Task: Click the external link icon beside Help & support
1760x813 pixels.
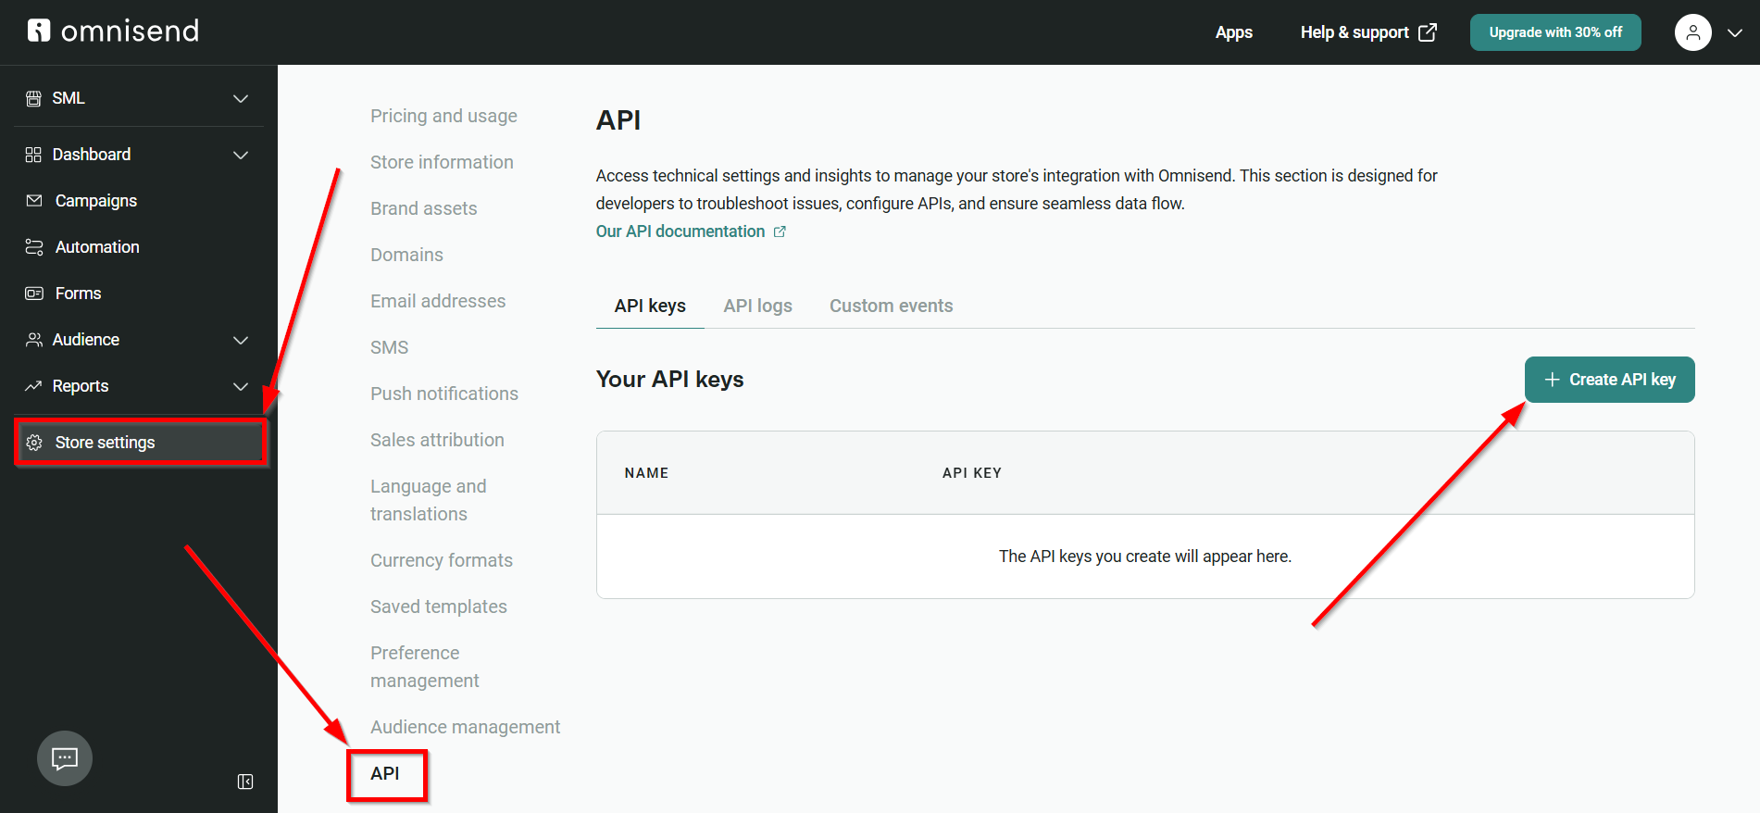Action: click(1428, 32)
